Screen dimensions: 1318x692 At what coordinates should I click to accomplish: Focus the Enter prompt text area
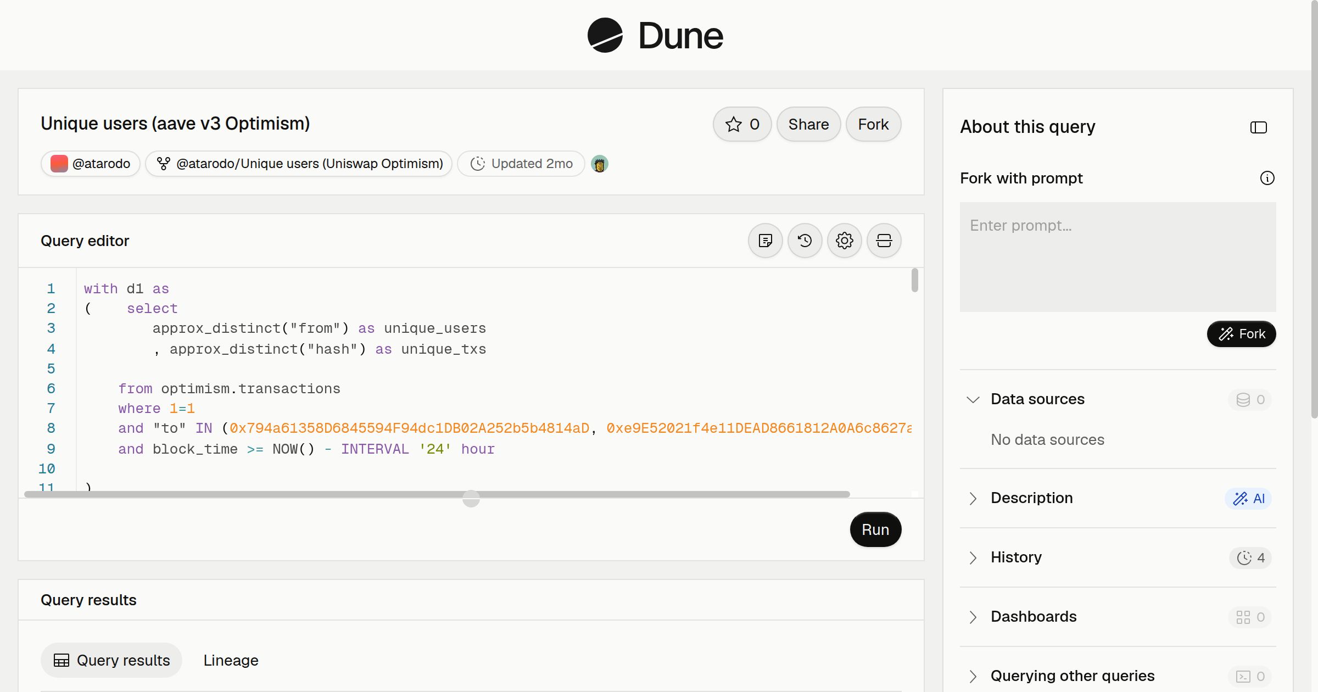point(1118,257)
